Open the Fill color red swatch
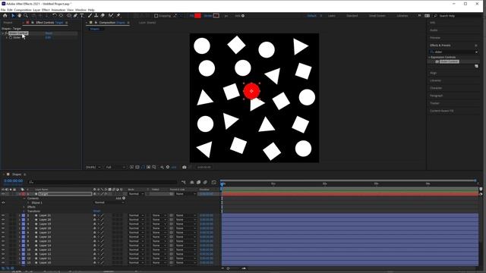486x273 pixels. tap(197, 16)
